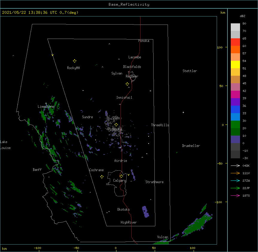
Task: Click the purple echo blob east of Okotoks
Action: point(145,212)
